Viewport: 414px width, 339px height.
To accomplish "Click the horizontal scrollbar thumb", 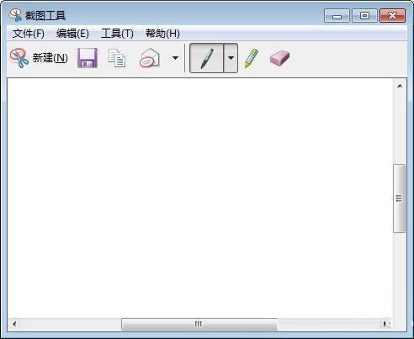I will pos(199,324).
